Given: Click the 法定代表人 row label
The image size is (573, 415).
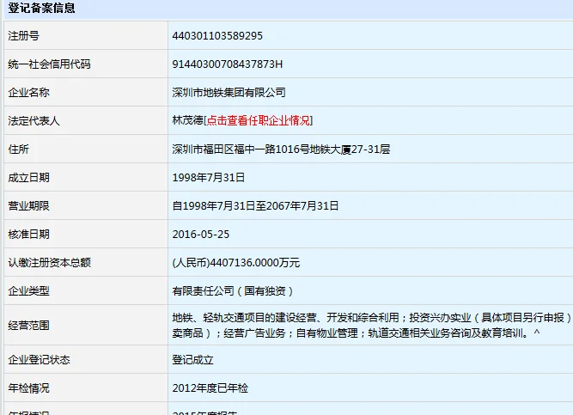Looking at the screenshot, I should pos(34,120).
